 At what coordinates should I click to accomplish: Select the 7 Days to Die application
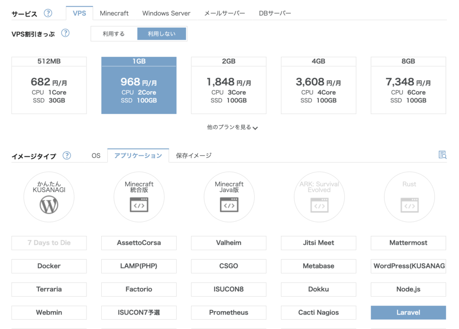coord(49,243)
